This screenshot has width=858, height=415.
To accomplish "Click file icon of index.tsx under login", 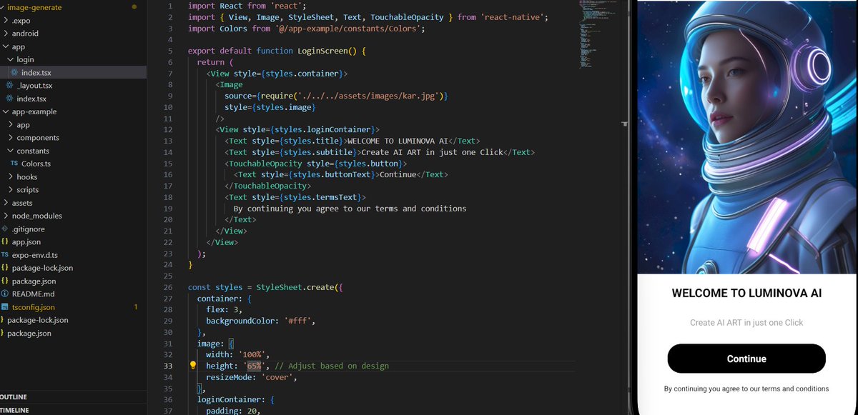I will pyautogui.click(x=14, y=73).
